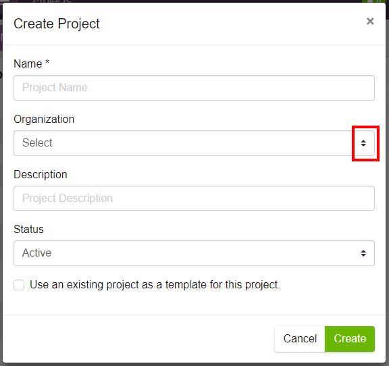Focus the Project Description text field
The image size is (389, 366).
click(194, 199)
